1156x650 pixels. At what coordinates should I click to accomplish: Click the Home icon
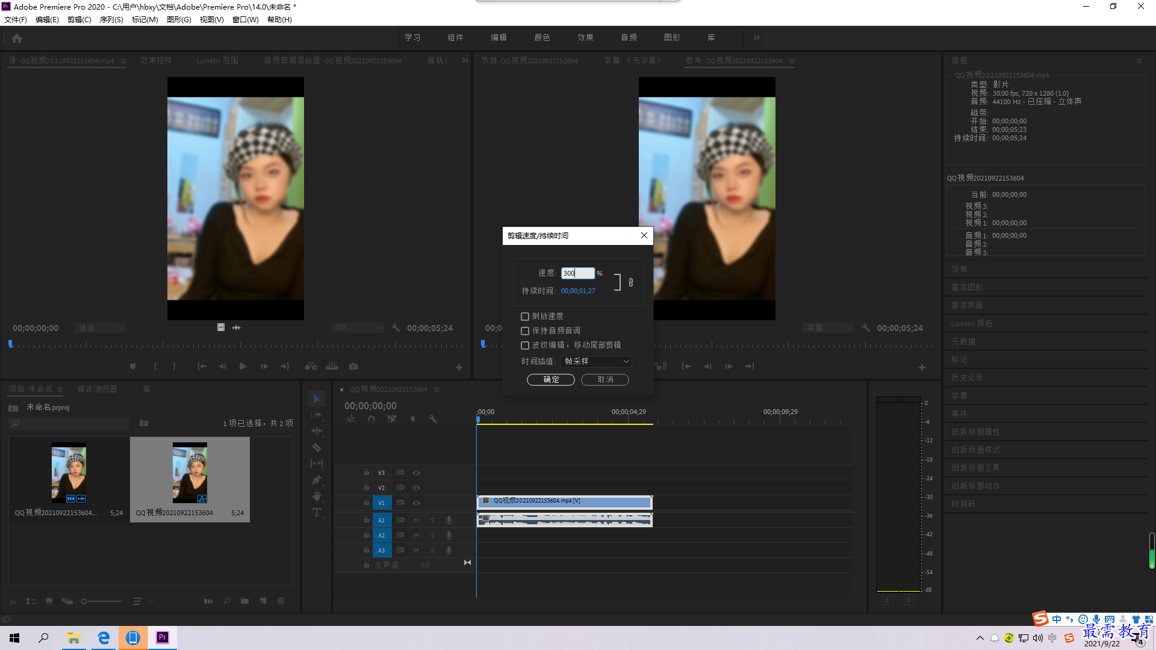(17, 38)
